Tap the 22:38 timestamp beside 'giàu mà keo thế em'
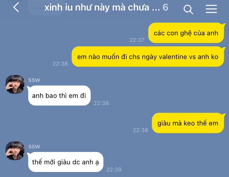Viewport: 229px width, 177px height. [140, 130]
